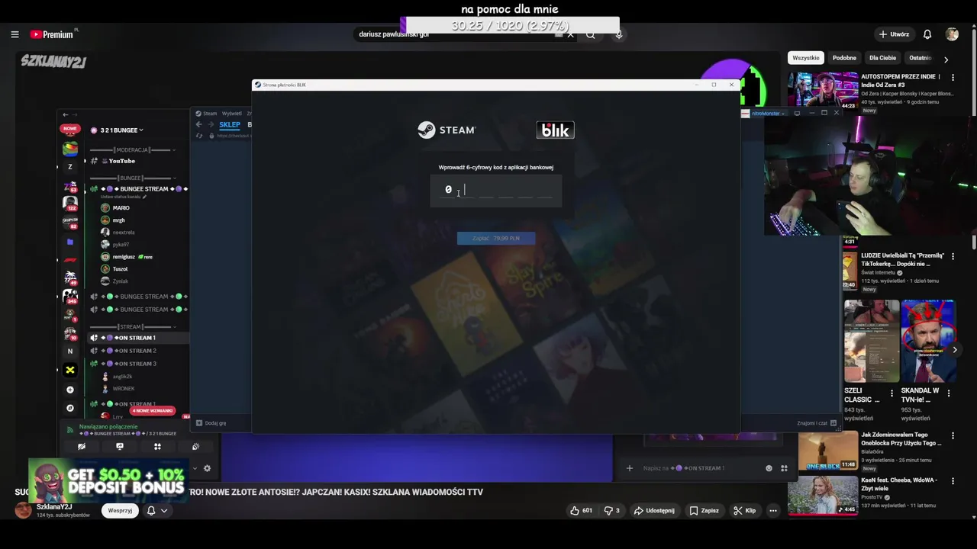
Task: Join the ON STREAM 2 voice channel
Action: point(137,351)
